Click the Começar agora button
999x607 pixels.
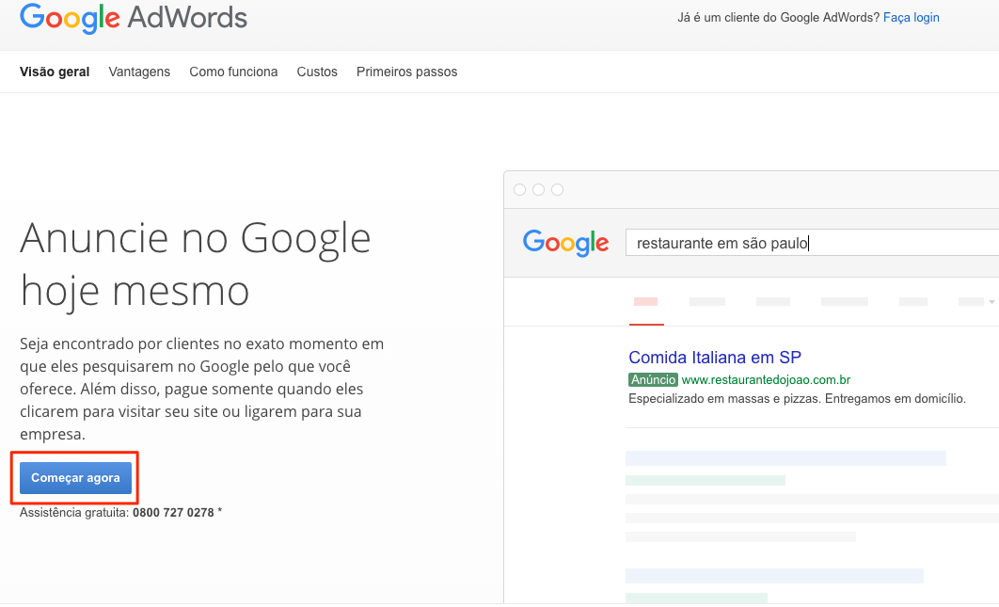(75, 478)
